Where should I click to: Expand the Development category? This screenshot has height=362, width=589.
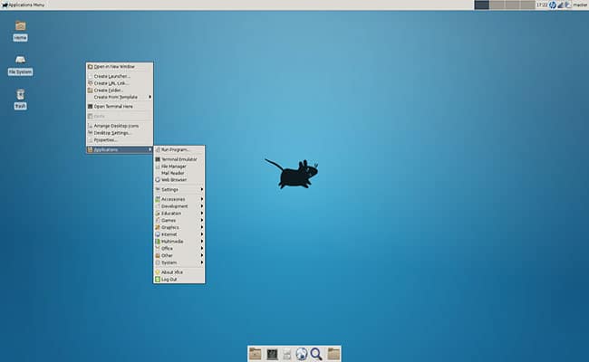coord(179,206)
